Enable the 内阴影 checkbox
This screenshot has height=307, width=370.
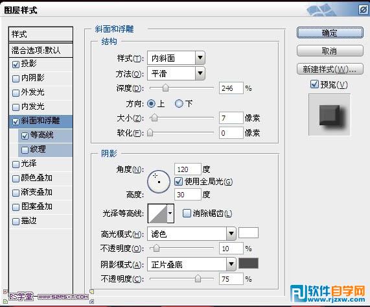(16, 79)
